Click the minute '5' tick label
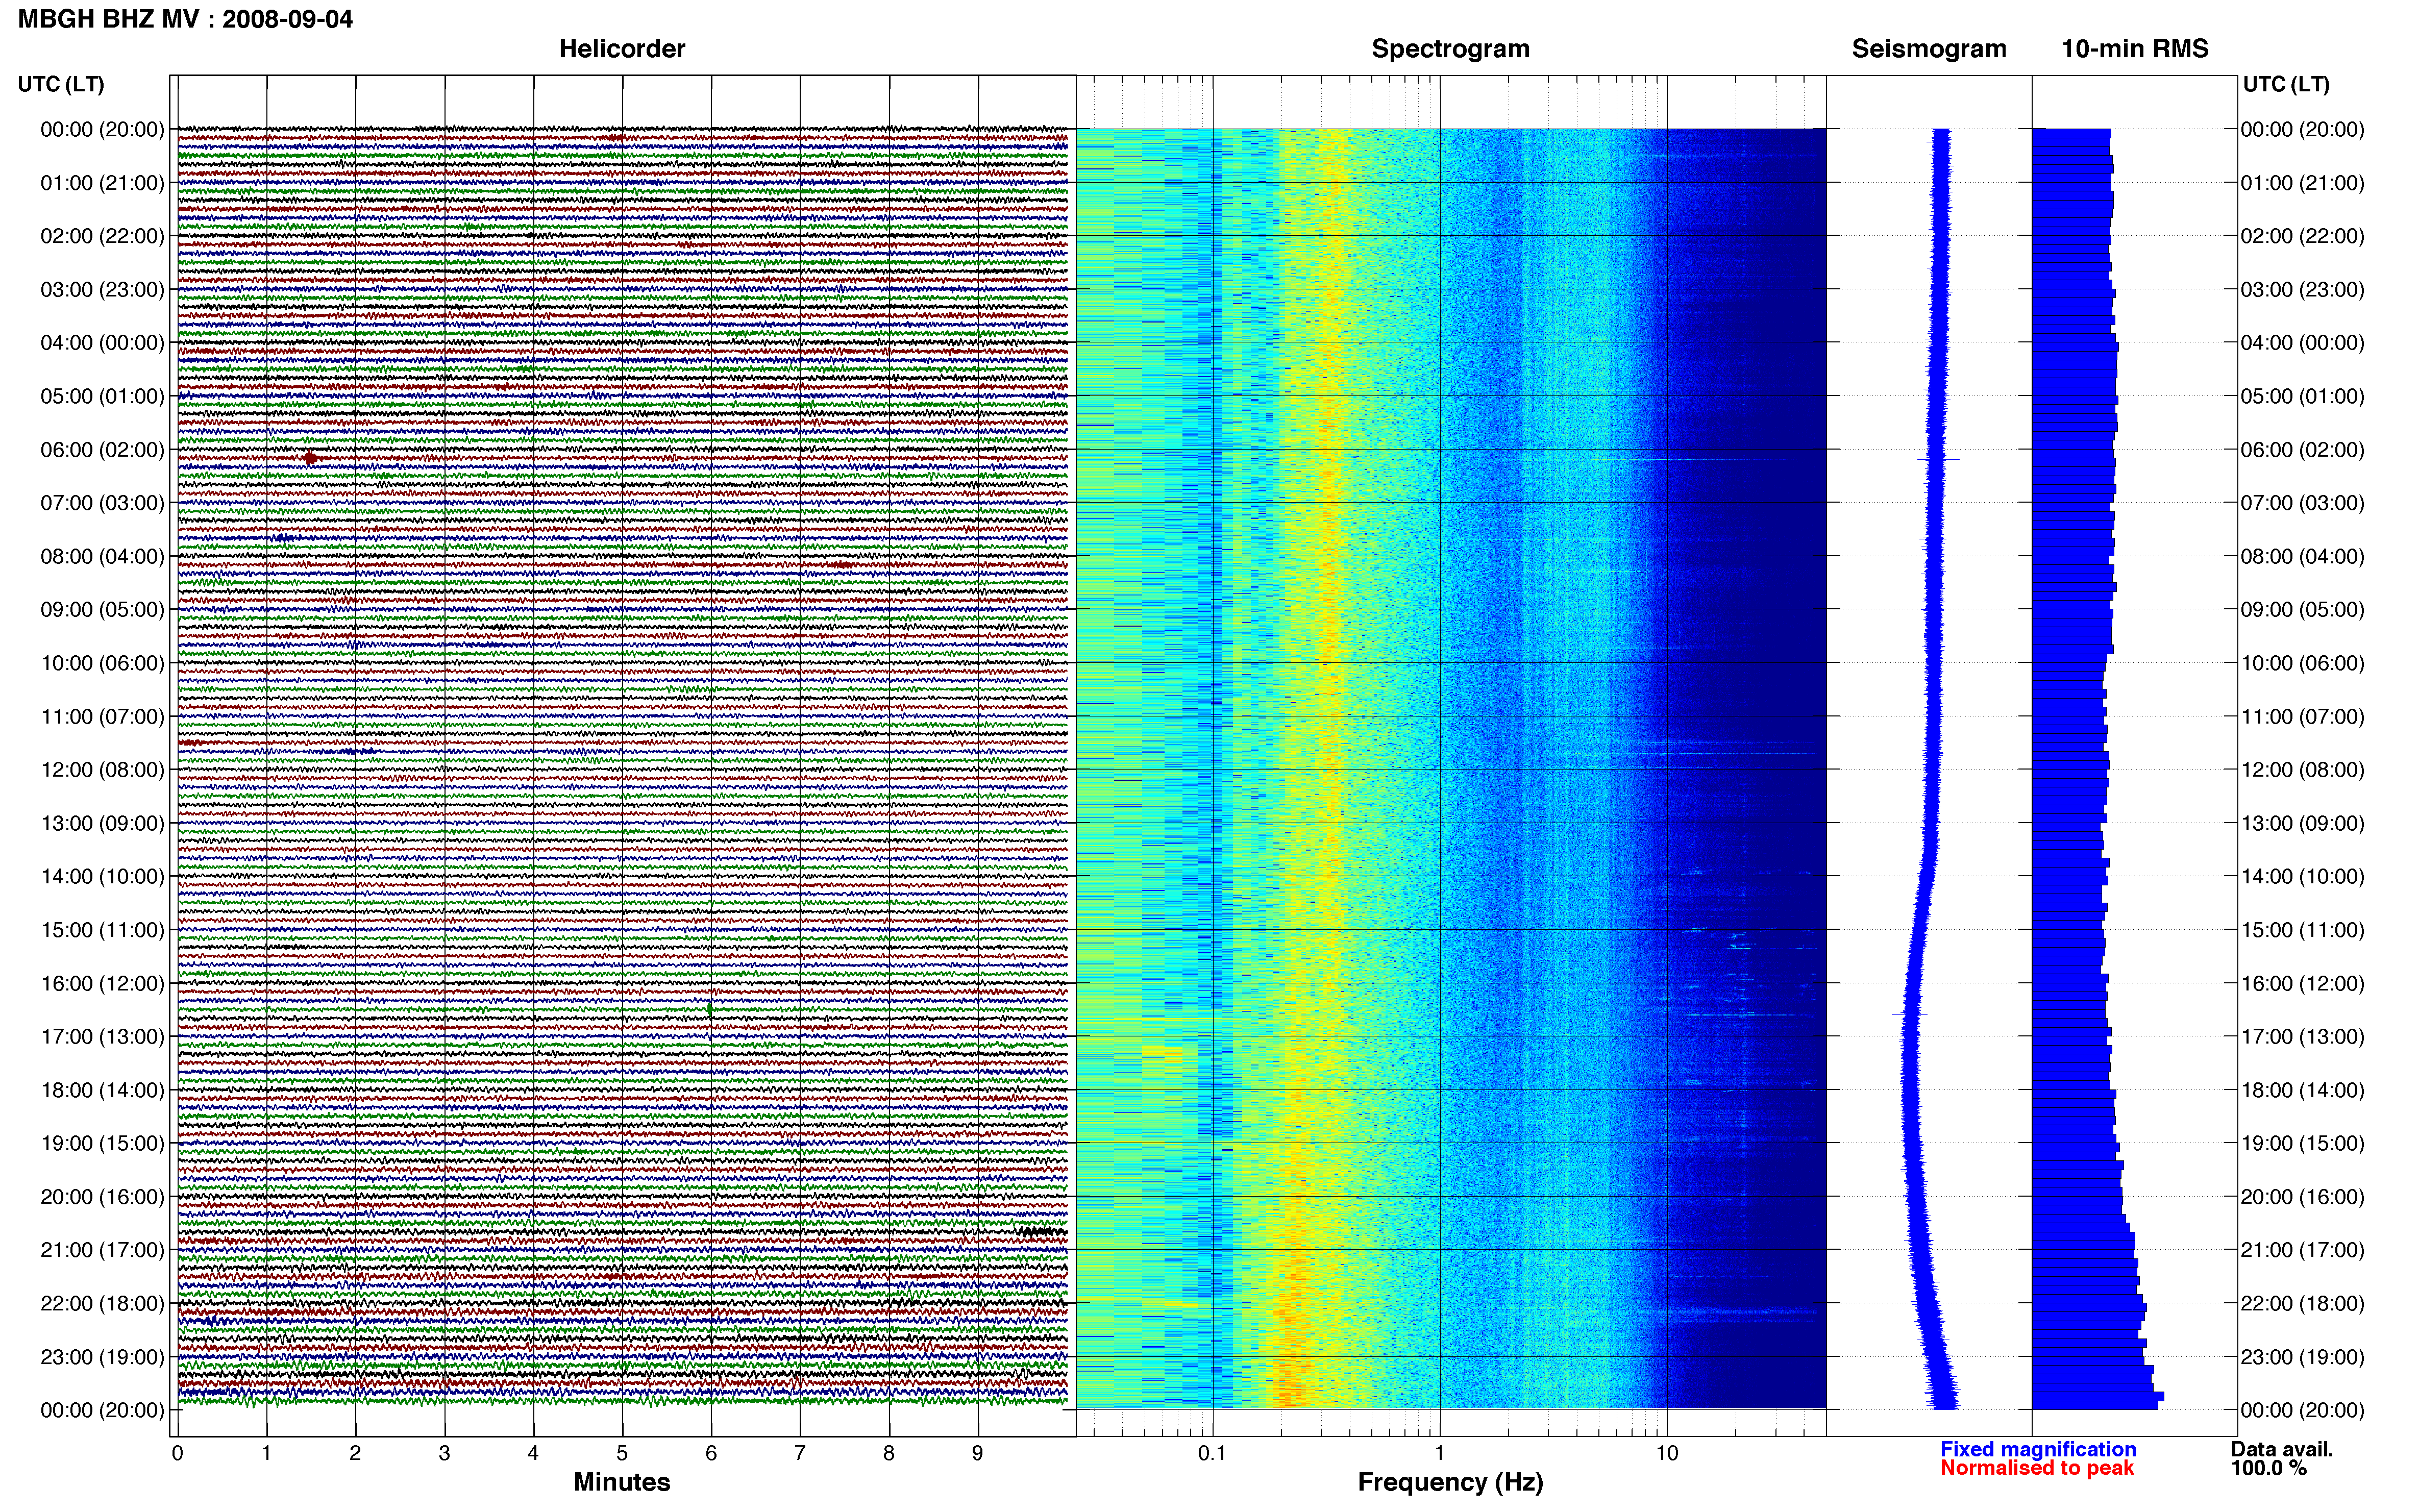The height and width of the screenshot is (1512, 2419). point(622,1453)
